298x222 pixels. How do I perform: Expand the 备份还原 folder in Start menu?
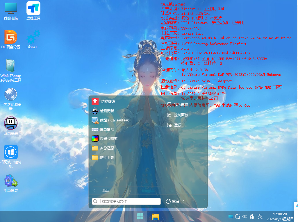tap(107, 148)
